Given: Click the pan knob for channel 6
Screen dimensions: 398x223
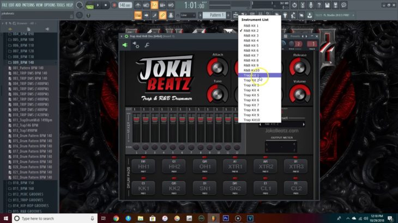Looking at the screenshot, I should point(182,147).
